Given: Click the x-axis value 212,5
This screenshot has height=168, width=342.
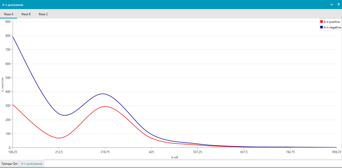Looking at the screenshot, I should click(x=59, y=152).
